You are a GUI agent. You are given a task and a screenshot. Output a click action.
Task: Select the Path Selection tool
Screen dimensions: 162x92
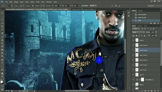[2, 66]
